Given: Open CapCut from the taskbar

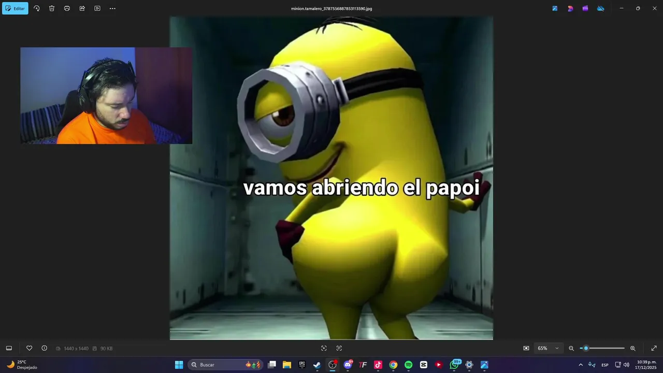Looking at the screenshot, I should (x=424, y=365).
